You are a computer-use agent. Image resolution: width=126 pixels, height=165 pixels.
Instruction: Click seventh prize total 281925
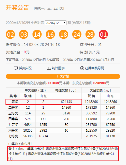pos(91,136)
